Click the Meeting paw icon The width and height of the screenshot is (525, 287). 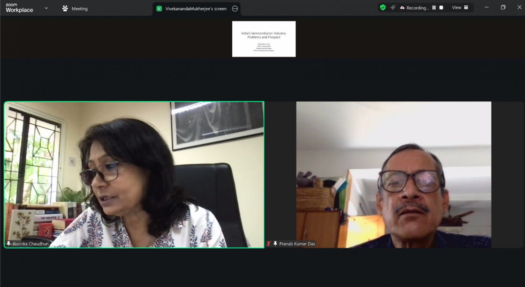65,9
